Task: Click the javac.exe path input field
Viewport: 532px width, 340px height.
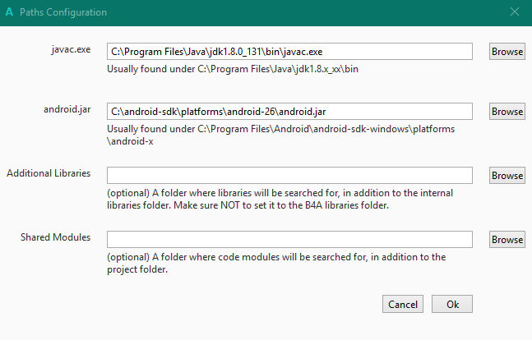Action: pos(289,51)
